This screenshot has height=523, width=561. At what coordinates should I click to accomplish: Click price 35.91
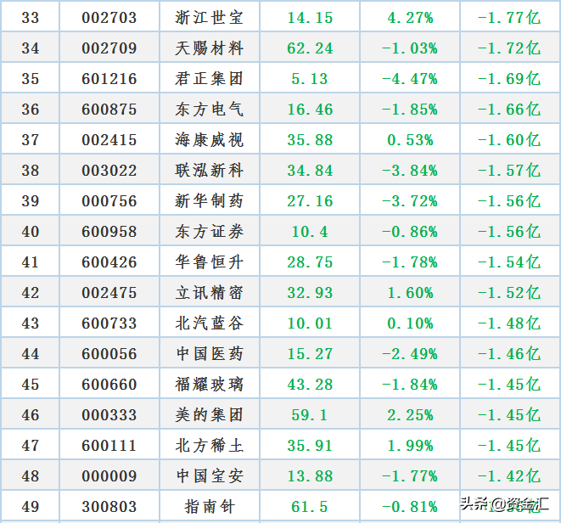(x=310, y=446)
